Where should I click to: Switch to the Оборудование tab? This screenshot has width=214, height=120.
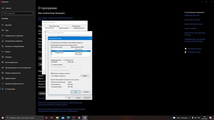(x=76, y=26)
